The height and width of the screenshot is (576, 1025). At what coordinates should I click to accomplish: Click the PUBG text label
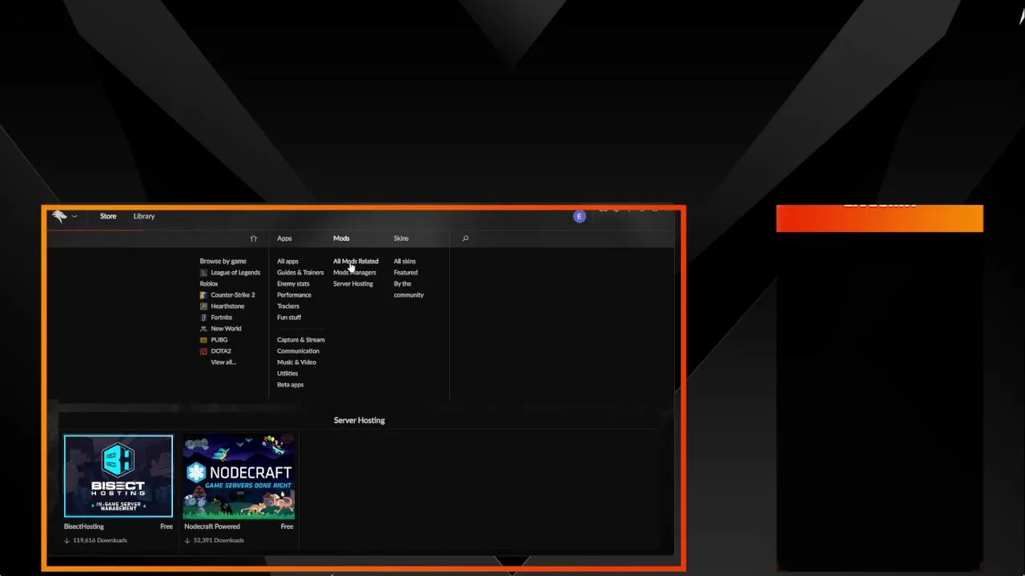(219, 340)
